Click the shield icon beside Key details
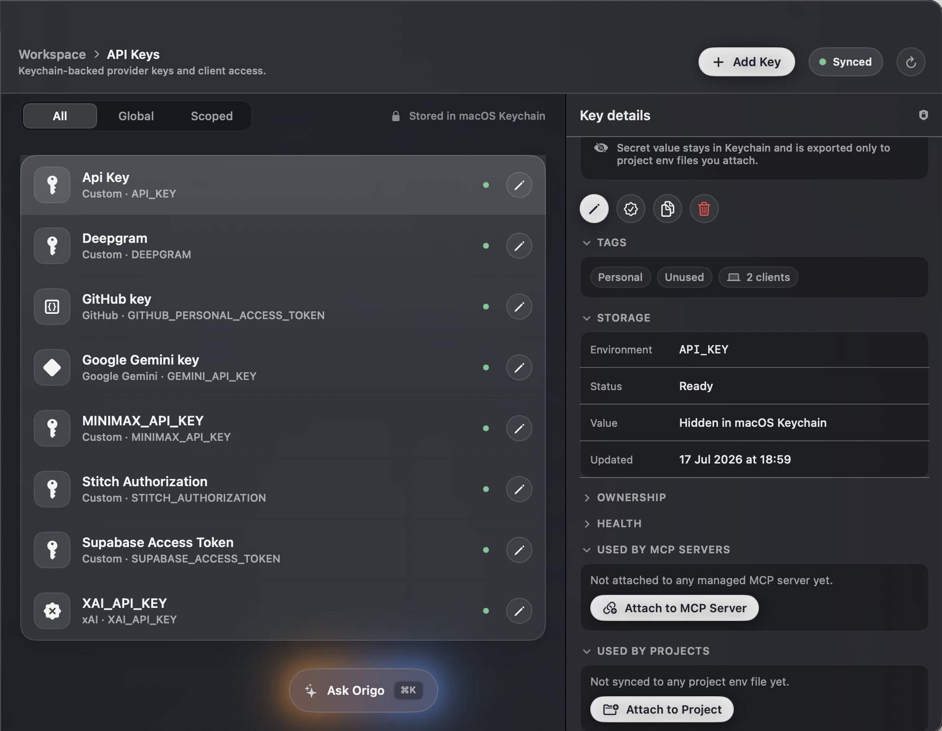The height and width of the screenshot is (731, 942). coord(923,115)
